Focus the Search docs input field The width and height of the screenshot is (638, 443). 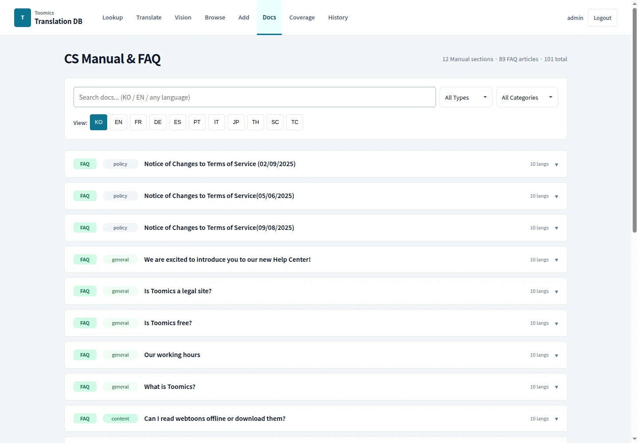coord(255,97)
